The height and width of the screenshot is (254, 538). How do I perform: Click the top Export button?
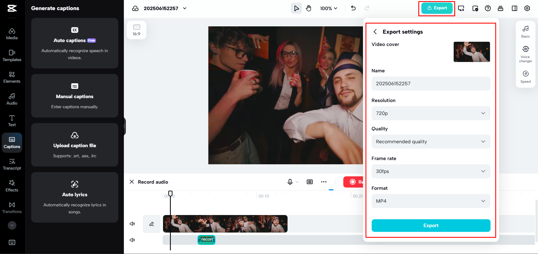click(437, 8)
